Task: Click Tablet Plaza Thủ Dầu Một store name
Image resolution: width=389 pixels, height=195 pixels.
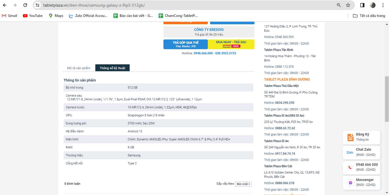Action: pyautogui.click(x=282, y=86)
